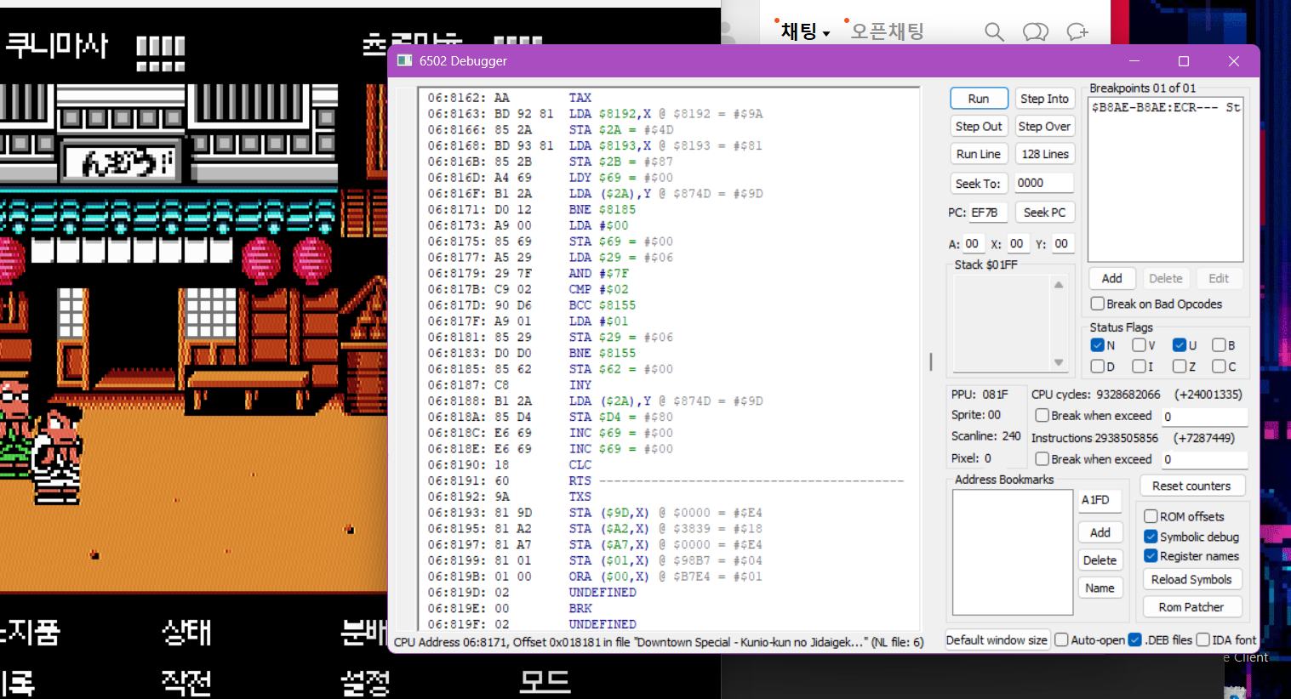Screen dimensions: 1291x699
Task: Minimize the 6502 Debugger window
Action: point(1134,61)
